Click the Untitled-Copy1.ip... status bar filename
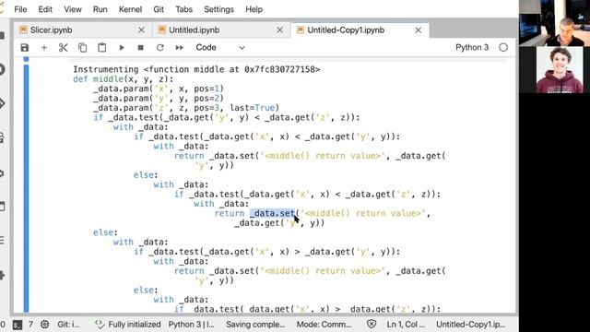The height and width of the screenshot is (332, 590). tap(470, 325)
